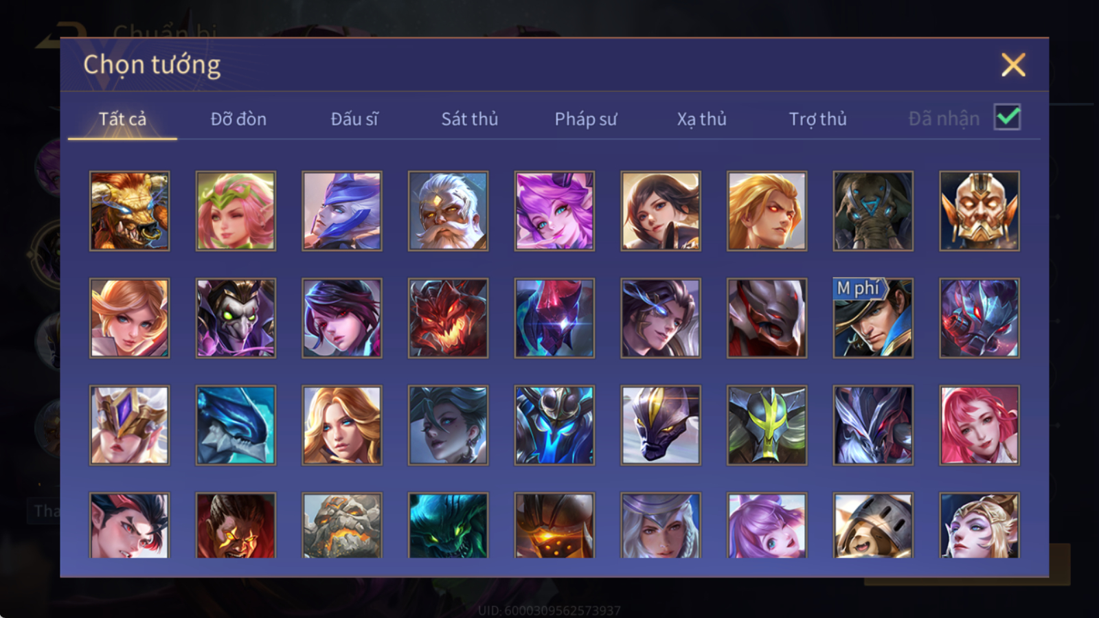Filter heroes by Sát thủ tab
Screen dimensions: 1099x618
tap(470, 119)
